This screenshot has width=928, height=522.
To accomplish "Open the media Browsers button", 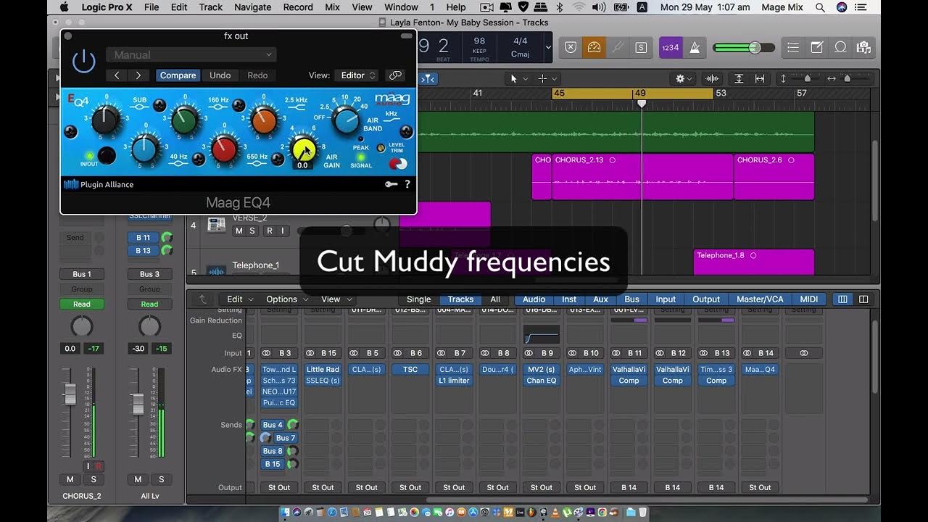I will (x=863, y=47).
